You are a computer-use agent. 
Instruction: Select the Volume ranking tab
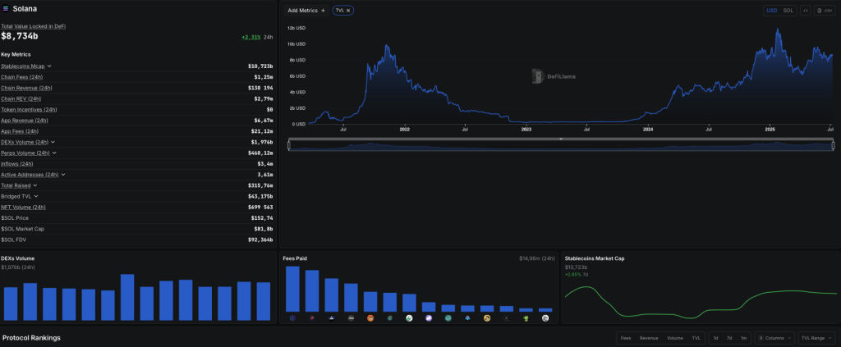coord(675,338)
